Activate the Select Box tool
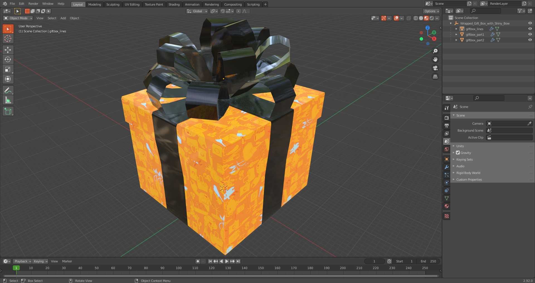This screenshot has height=283, width=535. (8, 29)
